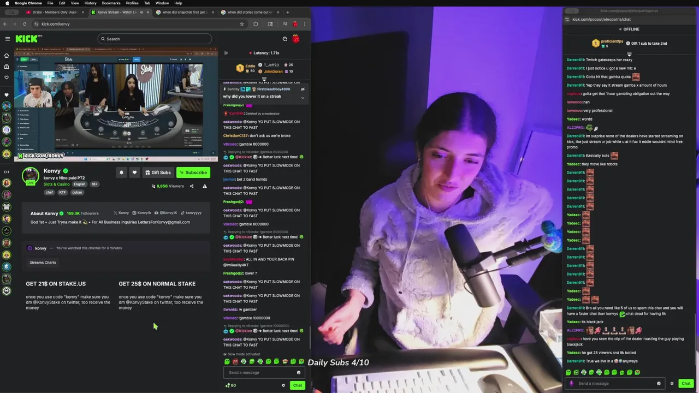Mute the Konvy Stream tab audio icon

(x=141, y=12)
